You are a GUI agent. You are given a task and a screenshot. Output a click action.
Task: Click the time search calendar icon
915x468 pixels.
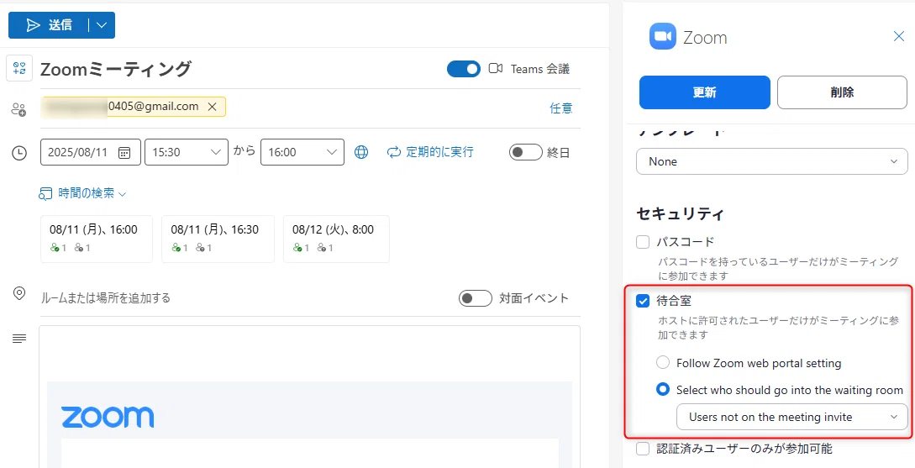(x=46, y=194)
